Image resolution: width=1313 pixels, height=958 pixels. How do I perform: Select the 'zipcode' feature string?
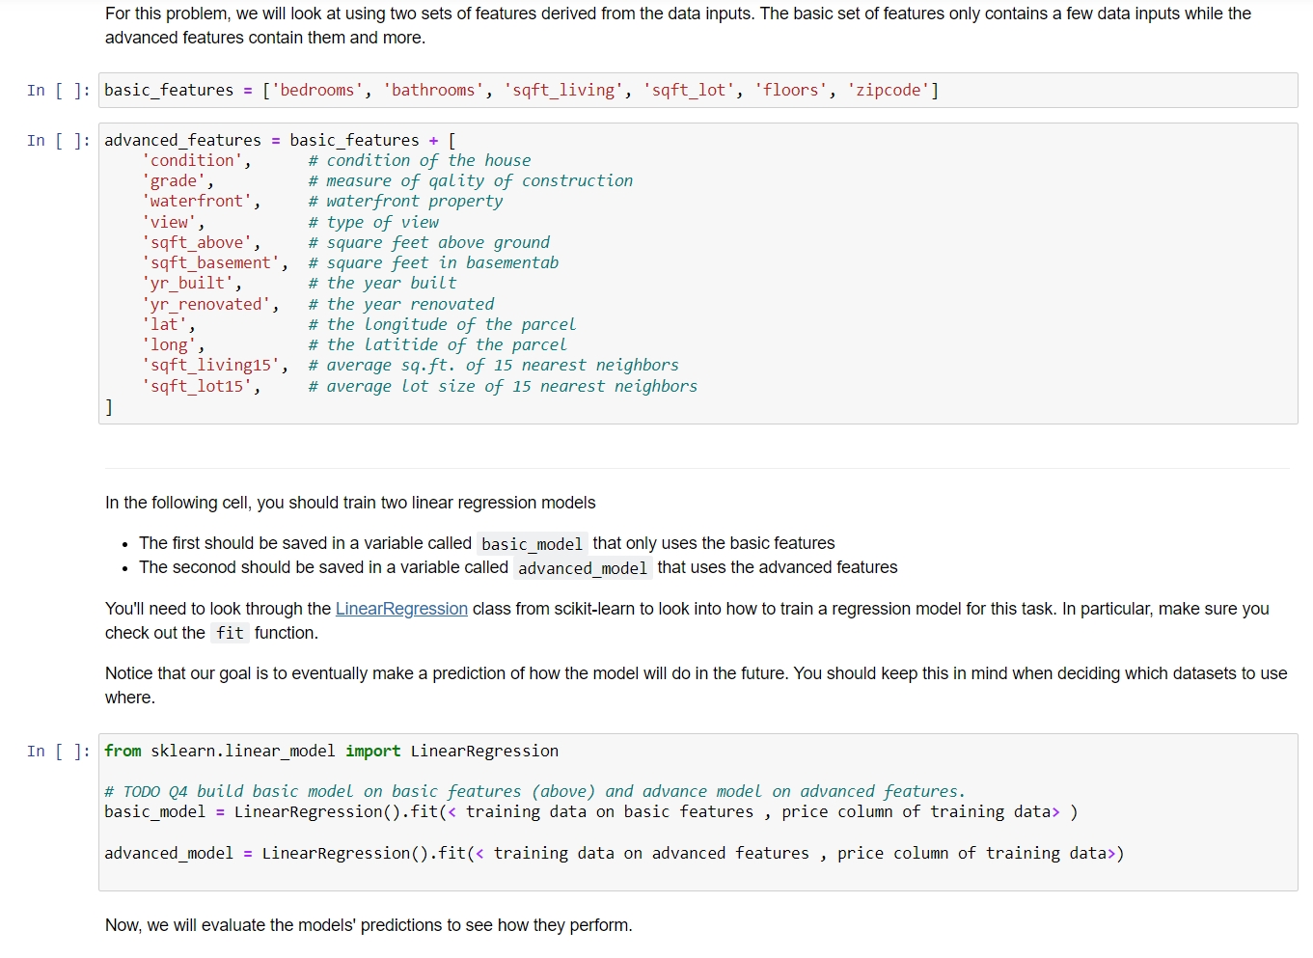pyautogui.click(x=889, y=90)
